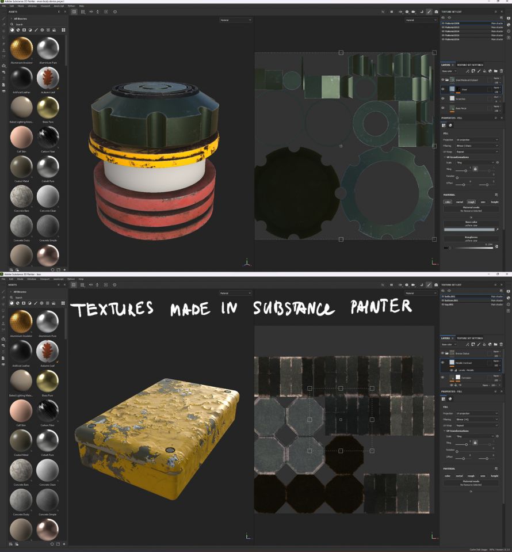Click the Base color swatch bar in top Properties
The width and height of the screenshot is (512, 552).
tap(469, 230)
